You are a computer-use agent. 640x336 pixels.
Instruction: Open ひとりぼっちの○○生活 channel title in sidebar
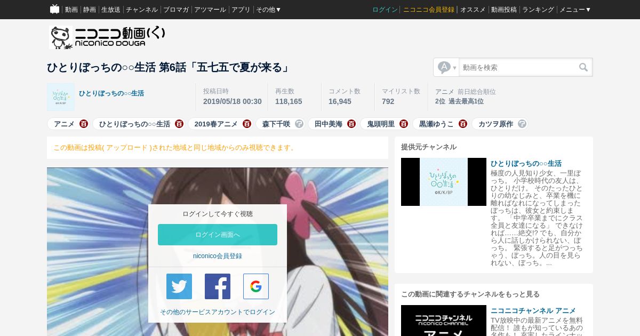point(526,163)
